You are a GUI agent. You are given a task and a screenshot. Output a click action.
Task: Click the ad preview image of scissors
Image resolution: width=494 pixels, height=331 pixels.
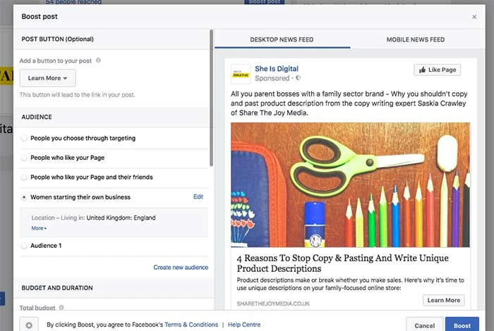350,185
